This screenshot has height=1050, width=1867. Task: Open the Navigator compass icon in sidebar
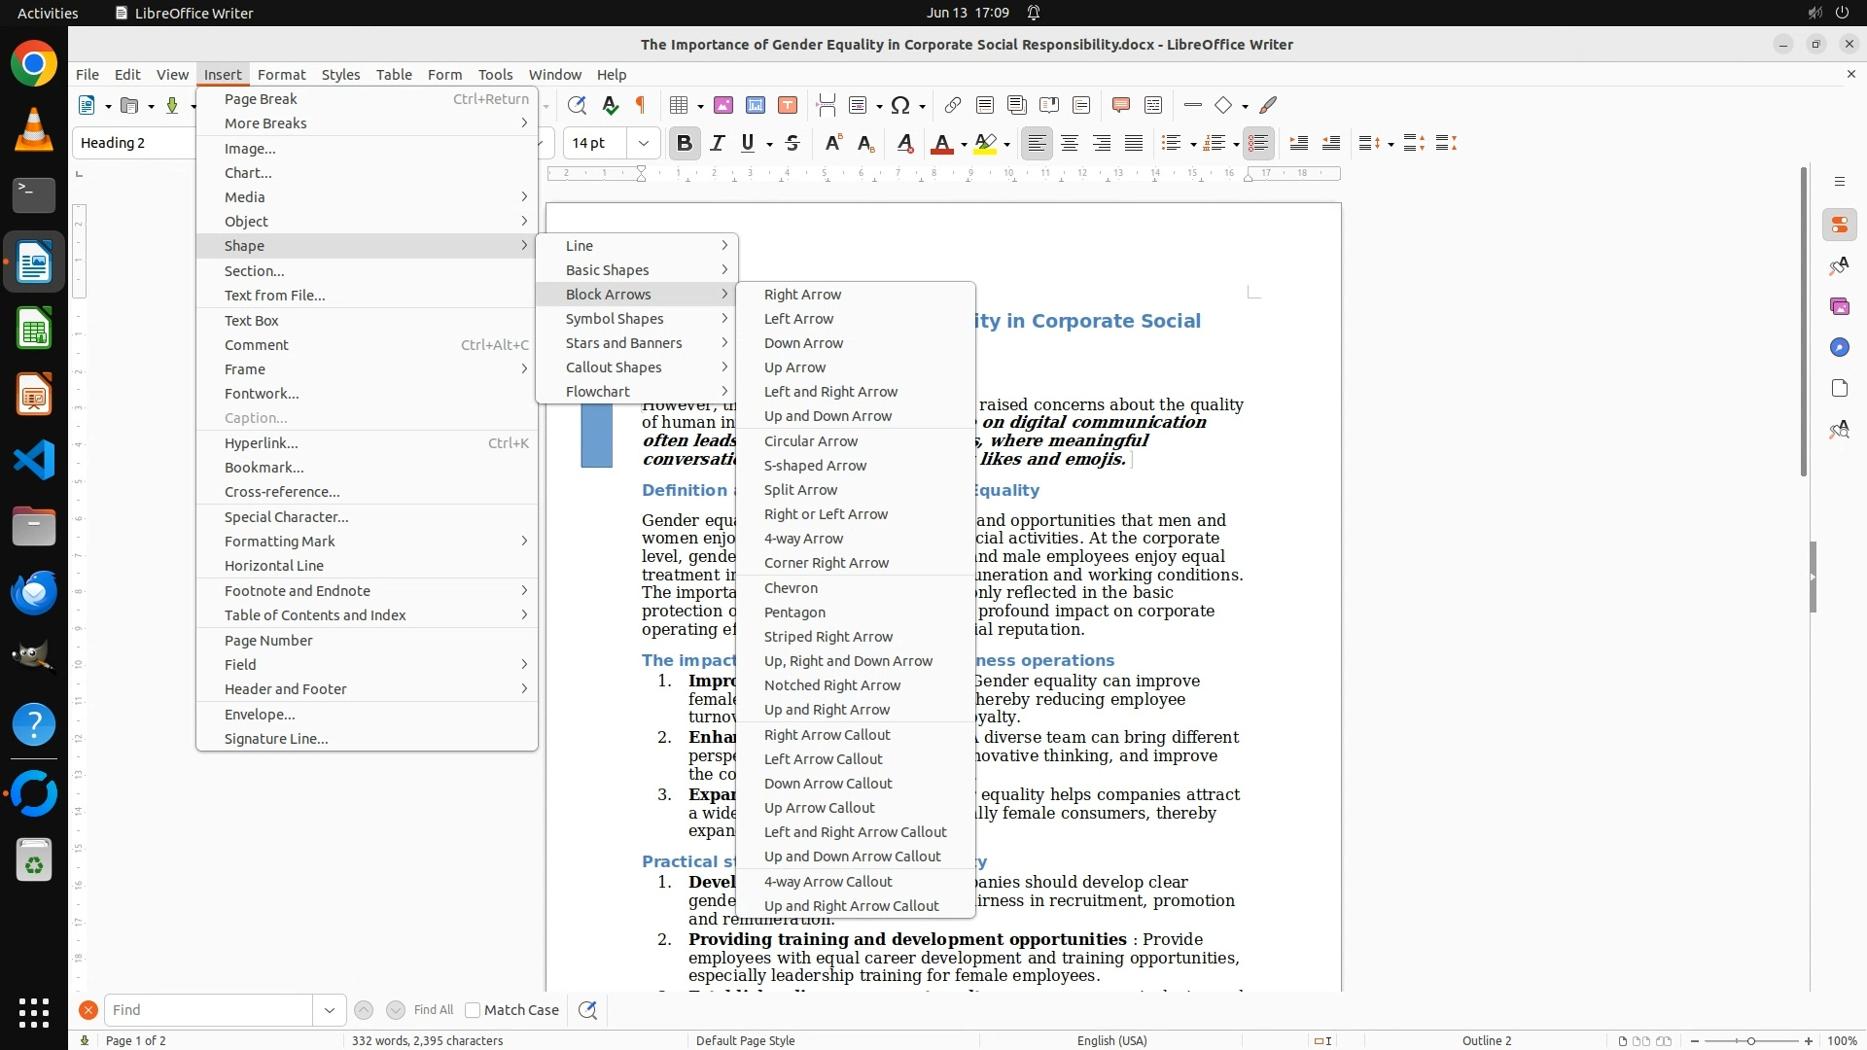[1839, 347]
